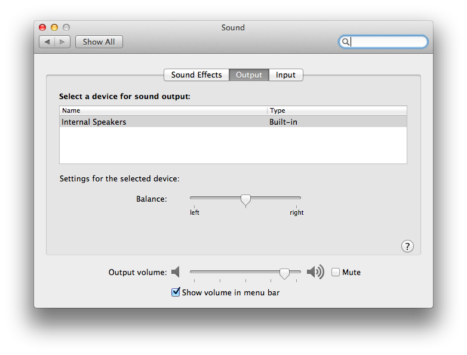Uncheck Show volume in menu bar
The width and height of the screenshot is (467, 355).
click(176, 292)
